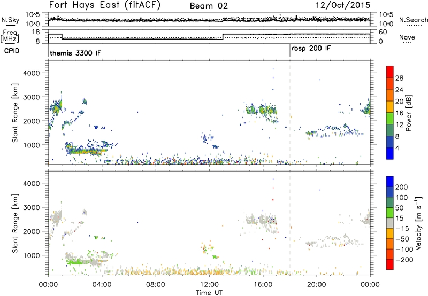Pick the Power swatch between 4 and 8
This screenshot has height=296, width=428.
pyautogui.click(x=390, y=142)
